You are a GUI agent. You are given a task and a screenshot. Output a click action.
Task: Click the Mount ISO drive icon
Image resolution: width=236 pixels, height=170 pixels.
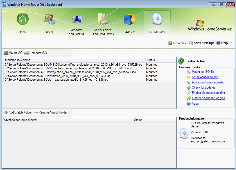coord(6,53)
